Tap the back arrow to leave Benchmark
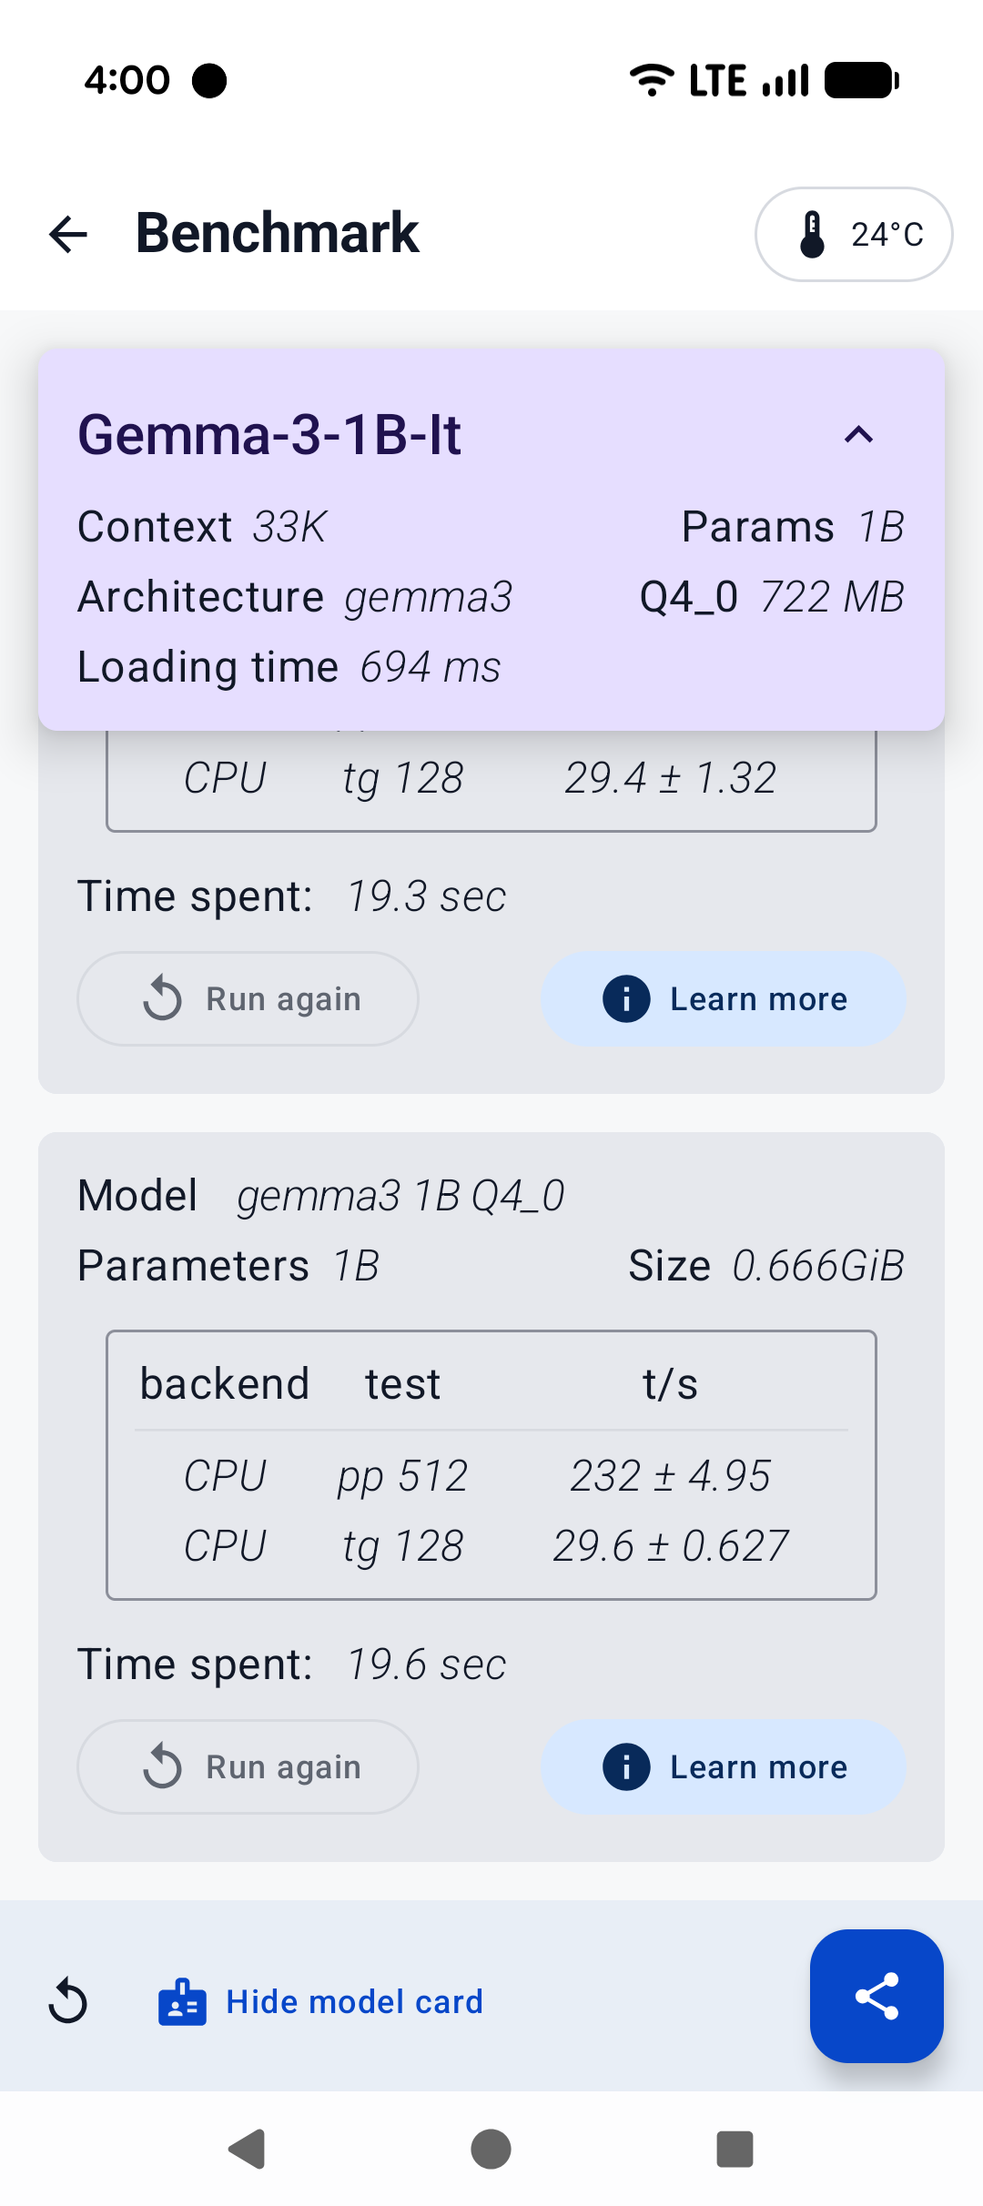 tap(66, 235)
